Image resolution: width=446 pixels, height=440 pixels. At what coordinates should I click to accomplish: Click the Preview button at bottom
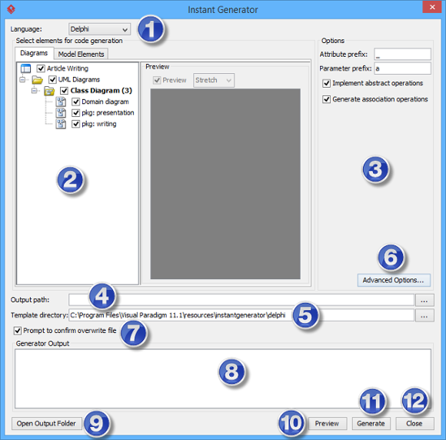click(x=327, y=423)
